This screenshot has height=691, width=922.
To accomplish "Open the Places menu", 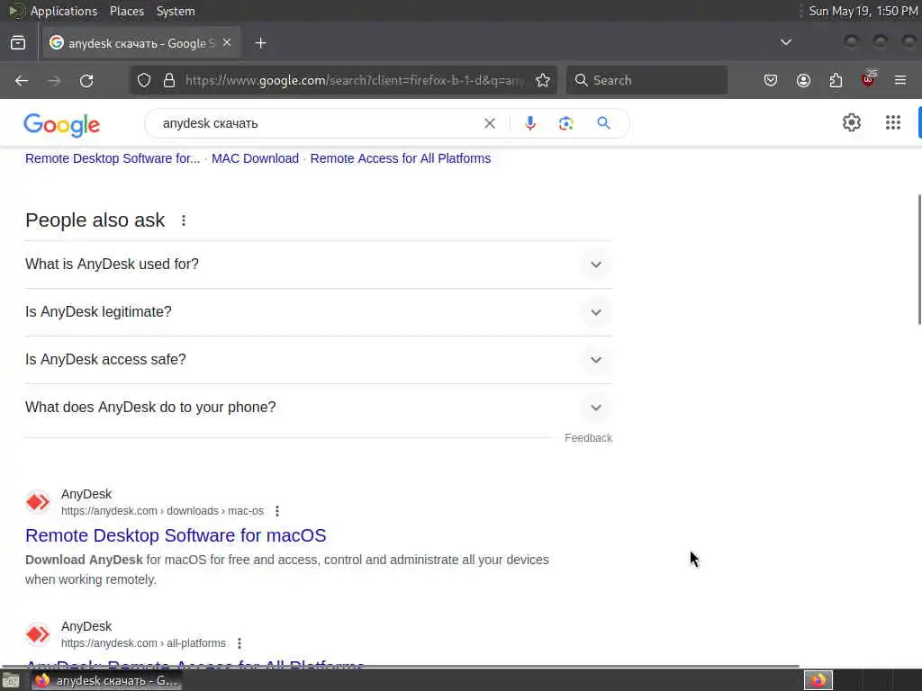I will pyautogui.click(x=126, y=11).
